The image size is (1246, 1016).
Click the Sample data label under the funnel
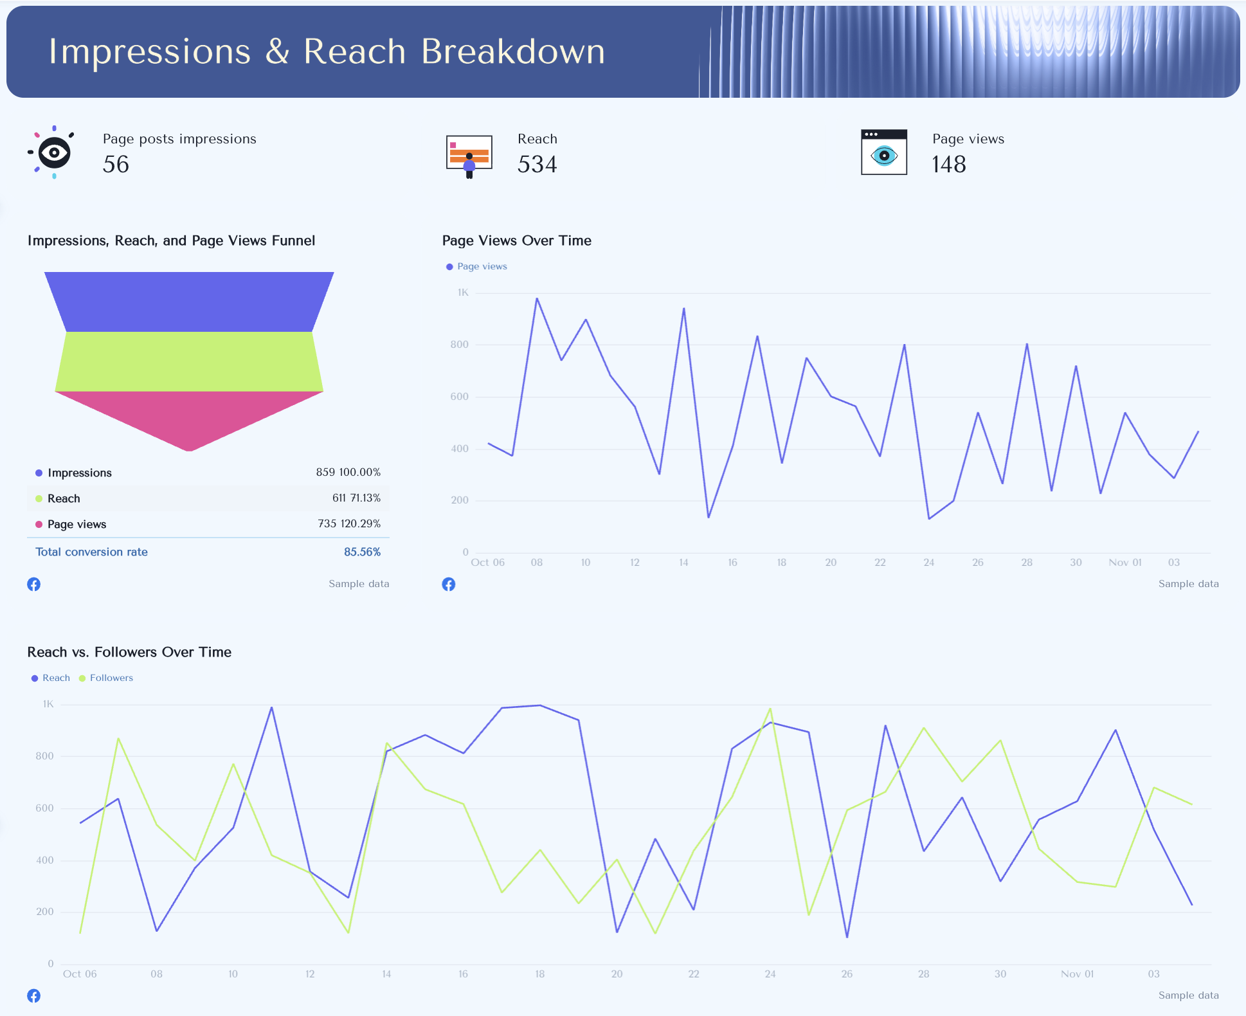[358, 584]
